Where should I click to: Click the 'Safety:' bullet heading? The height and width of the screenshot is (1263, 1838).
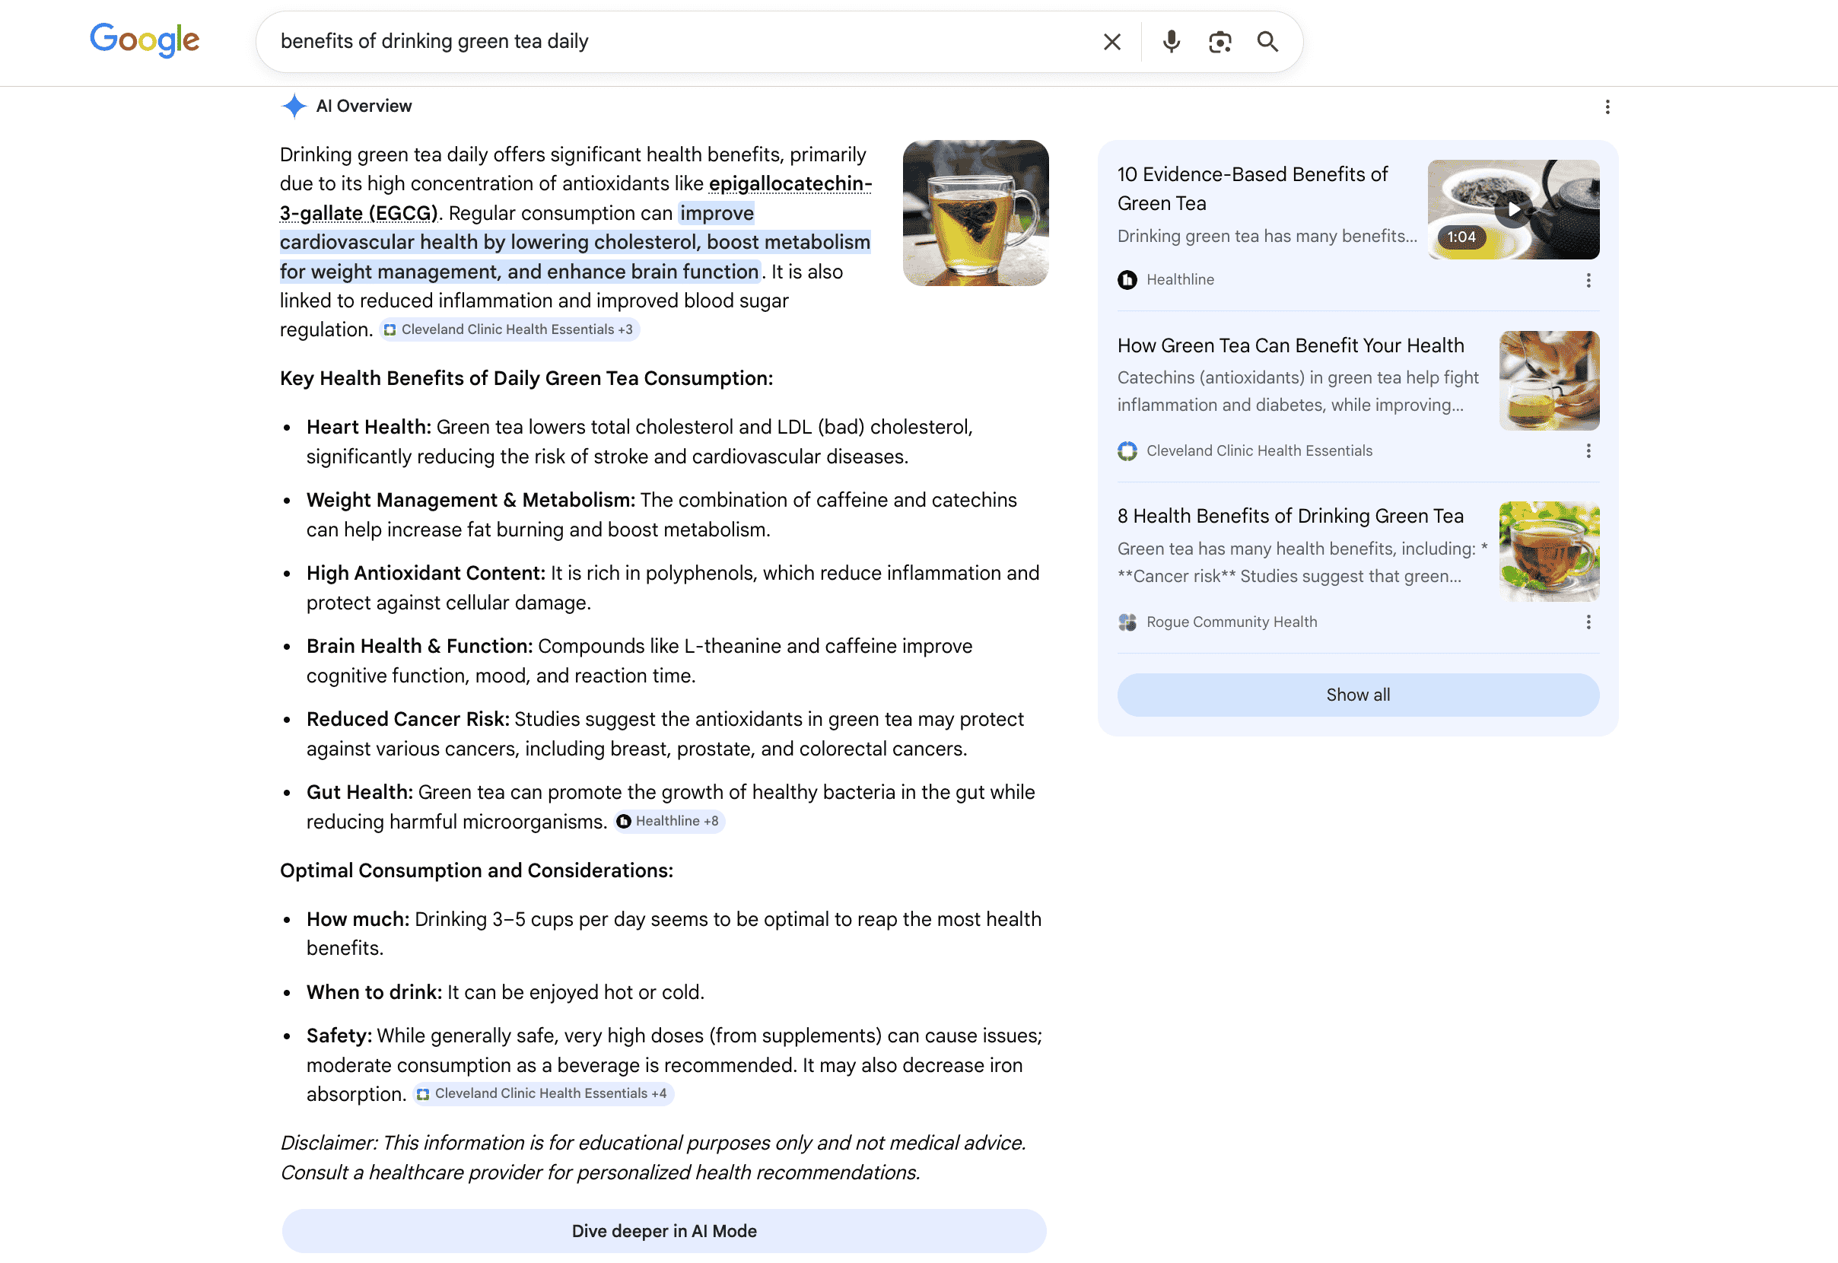point(339,1036)
